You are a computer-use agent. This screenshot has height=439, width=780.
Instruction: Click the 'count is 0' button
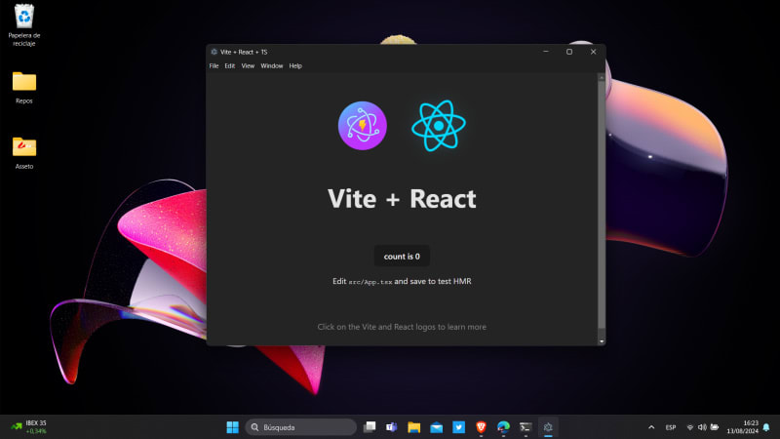point(402,257)
